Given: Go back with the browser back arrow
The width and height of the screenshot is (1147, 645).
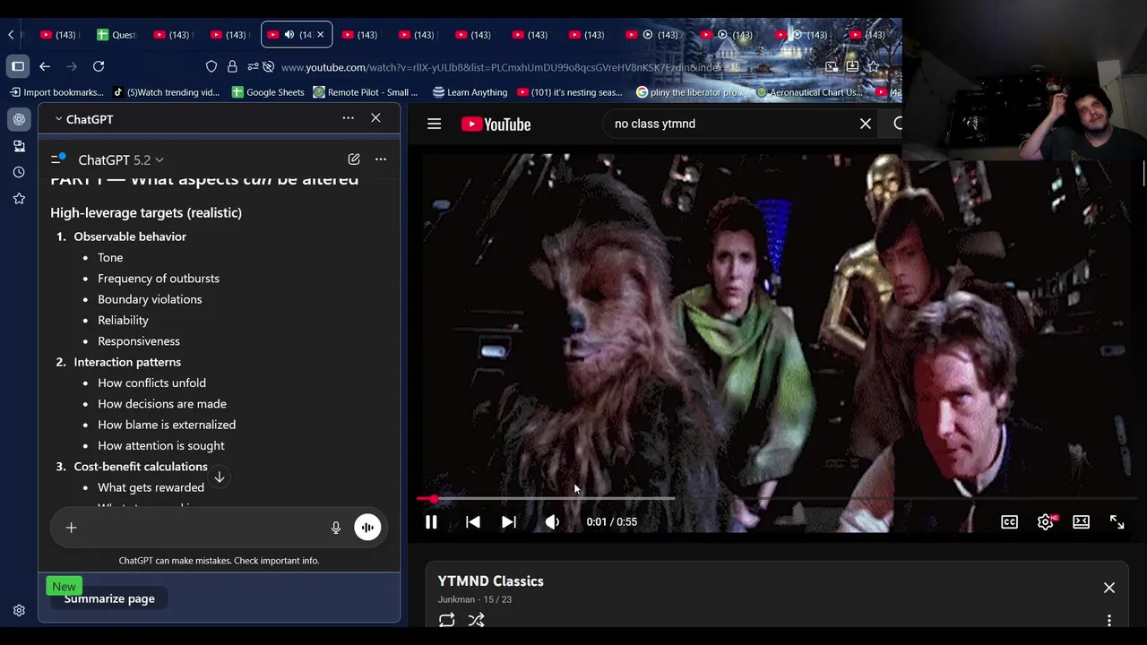Looking at the screenshot, I should click(45, 66).
